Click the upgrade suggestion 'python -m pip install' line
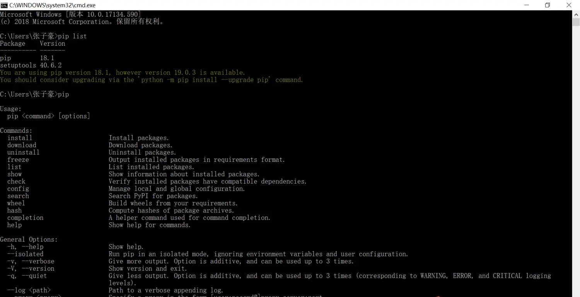Screen dimensions: 580x297 pyautogui.click(x=152, y=80)
